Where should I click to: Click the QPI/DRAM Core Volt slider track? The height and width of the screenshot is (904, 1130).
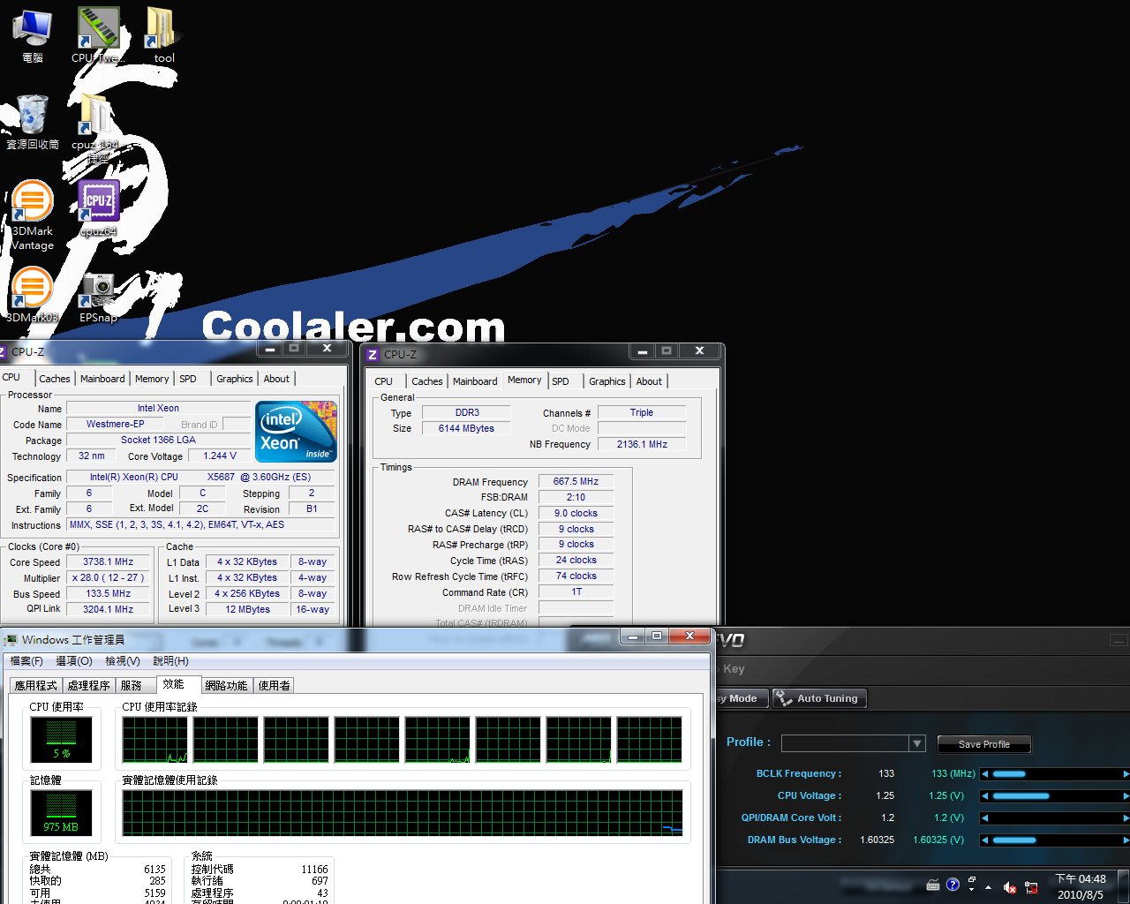pyautogui.click(x=1056, y=818)
